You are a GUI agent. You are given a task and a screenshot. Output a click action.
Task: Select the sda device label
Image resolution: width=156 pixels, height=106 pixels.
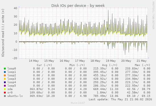tap(10, 89)
